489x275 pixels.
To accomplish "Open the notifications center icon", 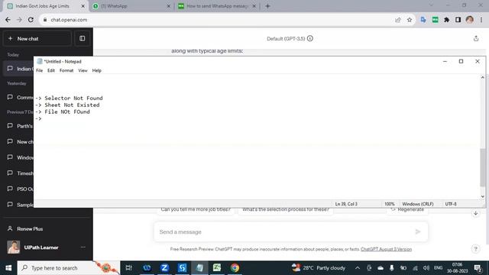I will (x=478, y=268).
